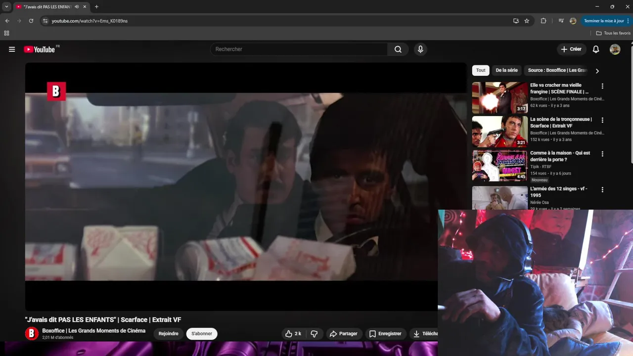Open a new tab with the plus button
Viewport: 633px width, 356px height.
point(96,7)
